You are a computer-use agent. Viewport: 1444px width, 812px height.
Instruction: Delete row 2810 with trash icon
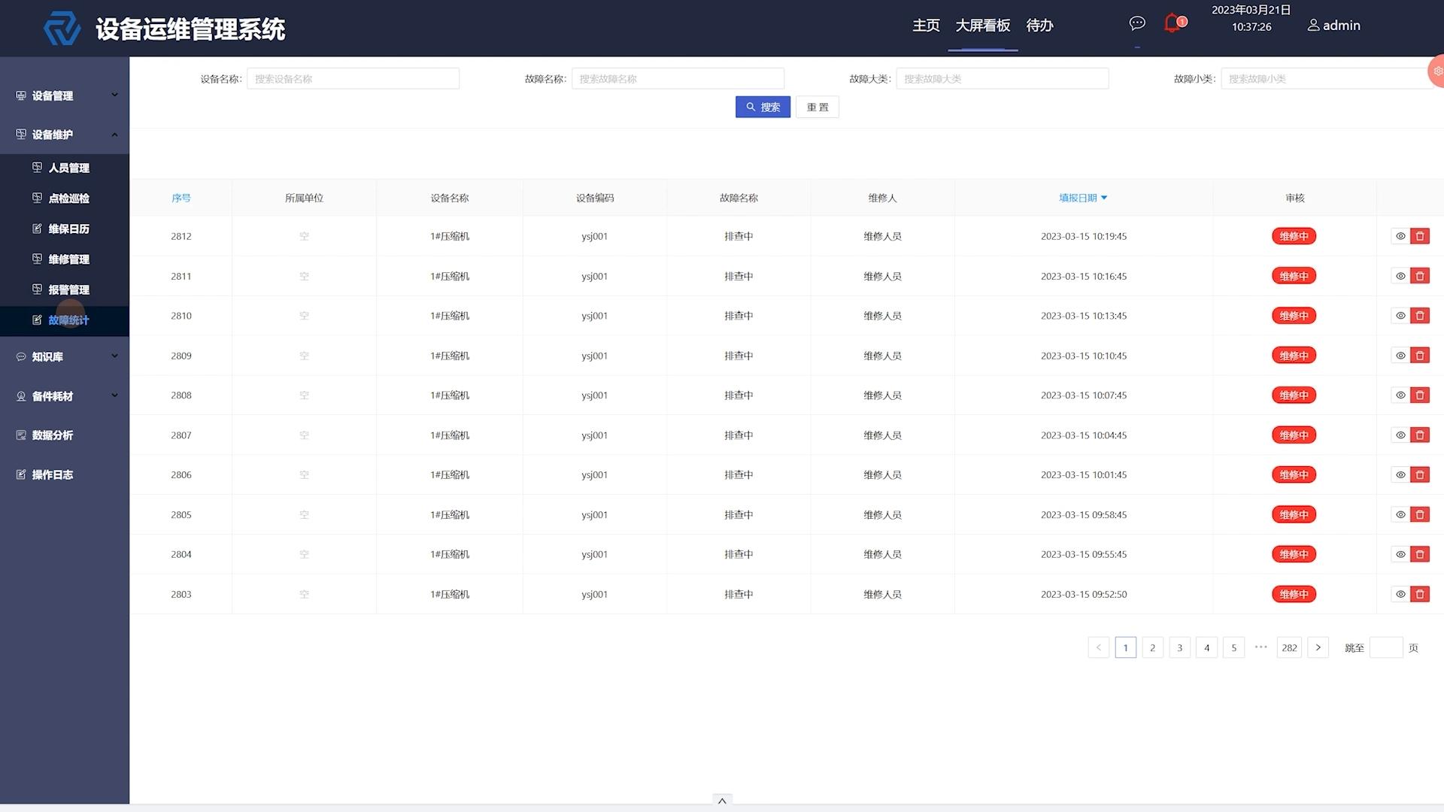coord(1420,316)
